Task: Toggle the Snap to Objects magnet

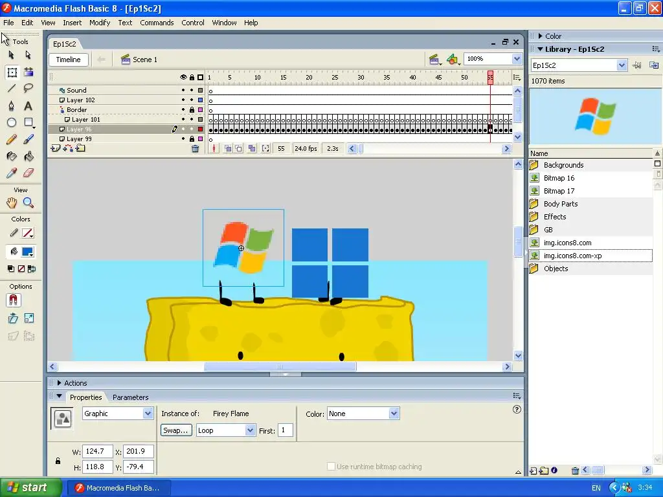Action: 13,300
